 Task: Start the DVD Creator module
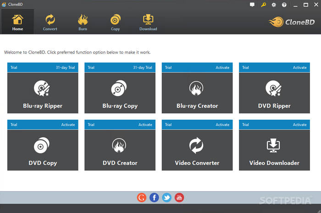[x=120, y=150]
